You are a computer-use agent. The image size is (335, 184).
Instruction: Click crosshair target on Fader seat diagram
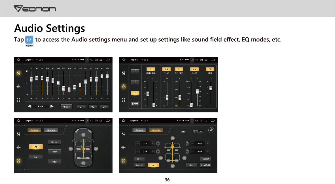click(172, 147)
